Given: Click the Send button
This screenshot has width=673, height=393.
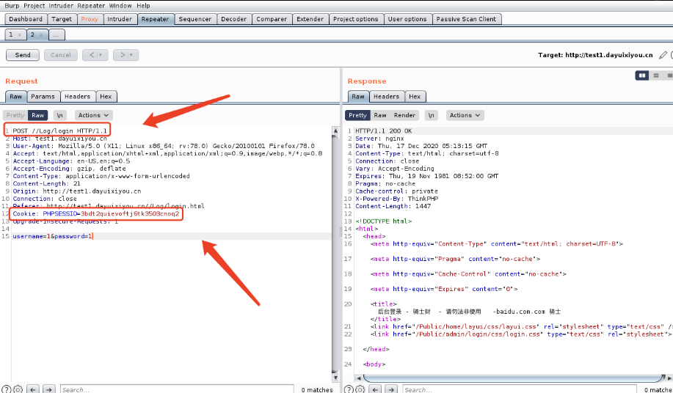Looking at the screenshot, I should click(x=23, y=55).
